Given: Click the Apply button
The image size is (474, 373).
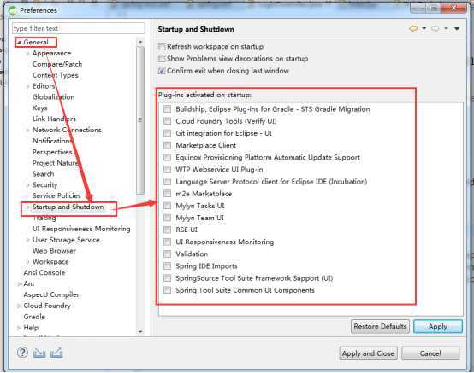Looking at the screenshot, I should click(438, 327).
